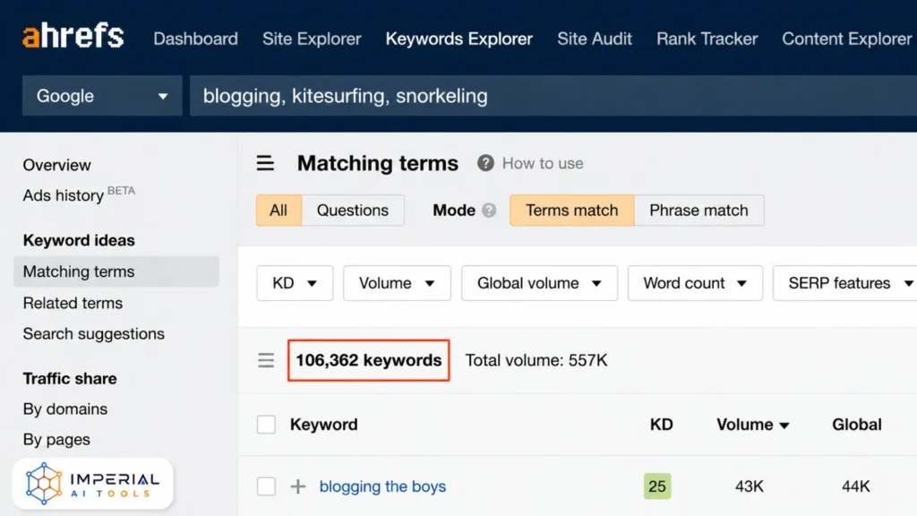Image resolution: width=917 pixels, height=516 pixels.
Task: Open Traffic share By pages
Action: 56,439
